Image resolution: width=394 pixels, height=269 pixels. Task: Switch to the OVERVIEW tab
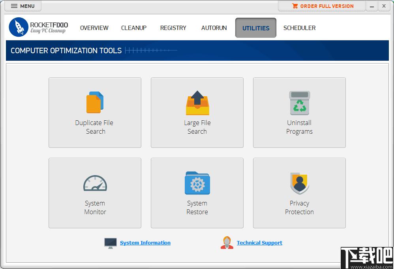94,28
